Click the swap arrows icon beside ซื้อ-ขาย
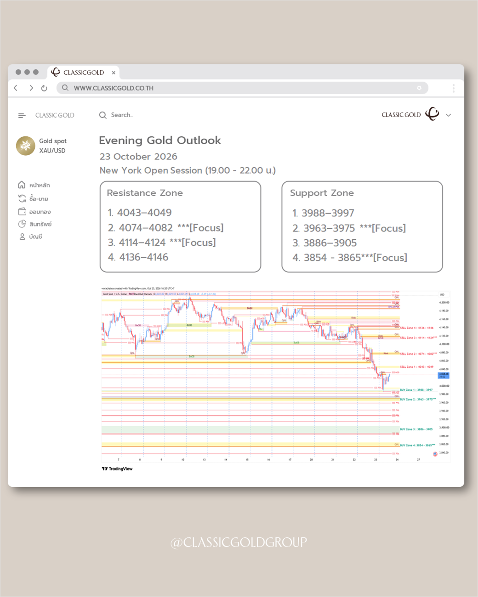The width and height of the screenshot is (478, 597). click(22, 198)
